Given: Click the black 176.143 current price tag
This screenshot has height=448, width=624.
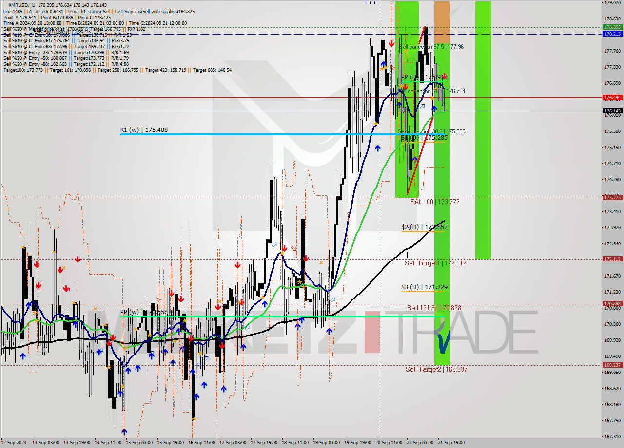Looking at the screenshot, I should [612, 111].
